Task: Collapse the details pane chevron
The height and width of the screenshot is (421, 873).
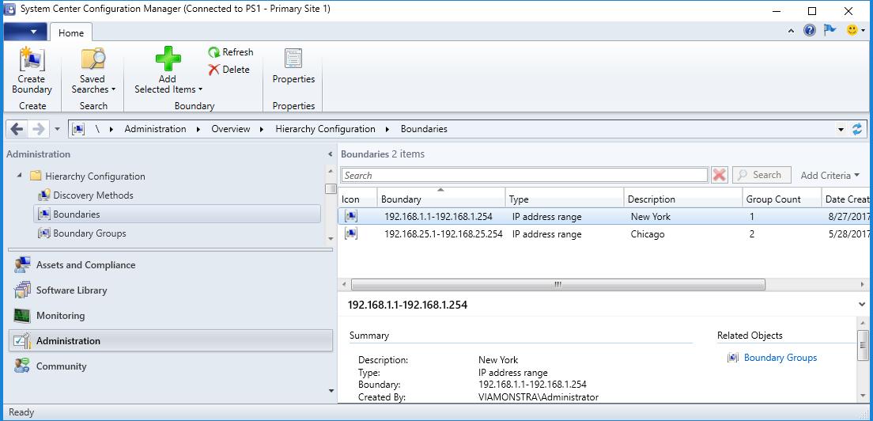Action: pos(863,304)
